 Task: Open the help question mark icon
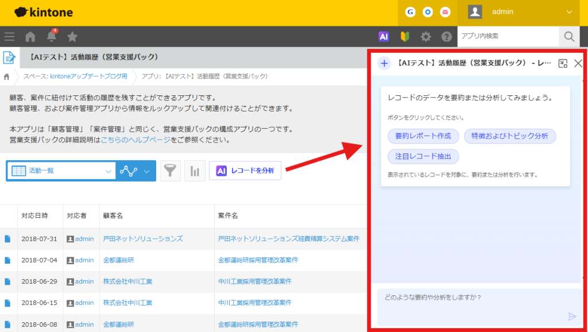[x=447, y=37]
